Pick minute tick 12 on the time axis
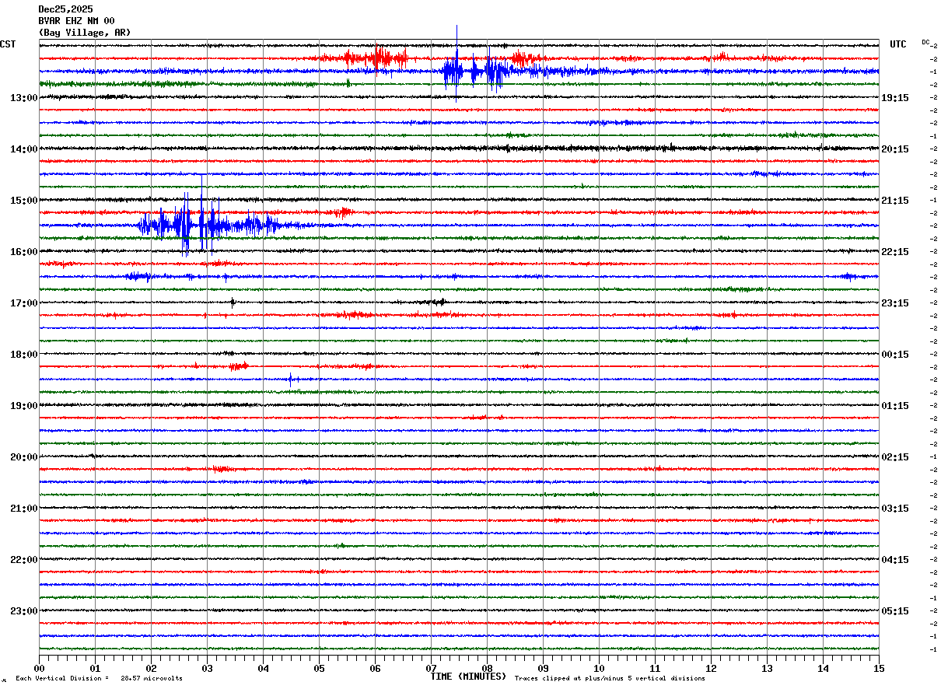 [x=711, y=668]
